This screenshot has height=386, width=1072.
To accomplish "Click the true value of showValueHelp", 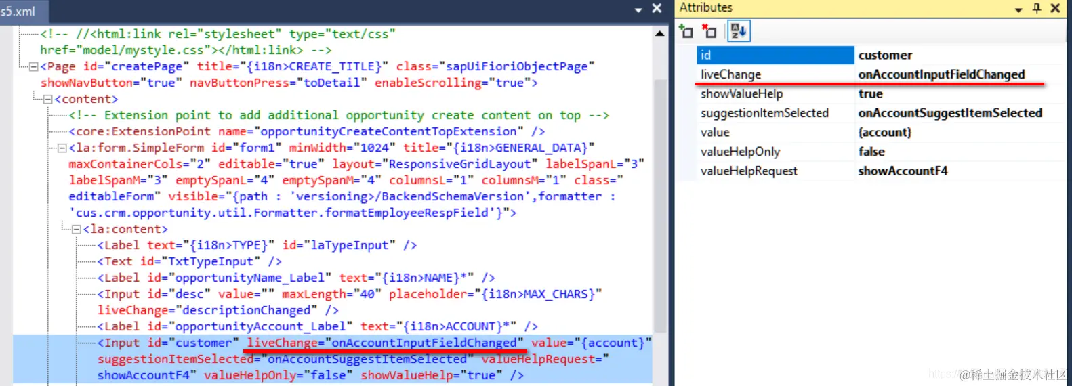I will pyautogui.click(x=870, y=93).
